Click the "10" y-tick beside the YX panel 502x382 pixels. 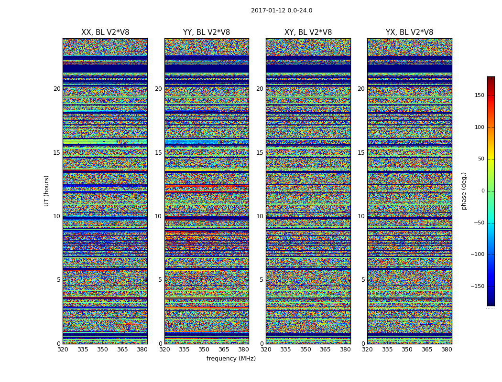[361, 216]
